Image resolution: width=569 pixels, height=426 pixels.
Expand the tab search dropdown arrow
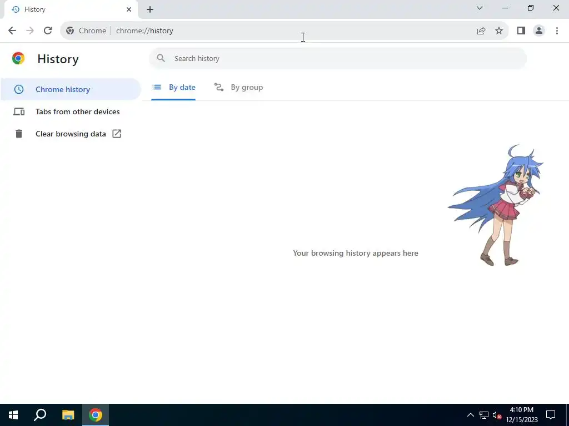coord(480,8)
